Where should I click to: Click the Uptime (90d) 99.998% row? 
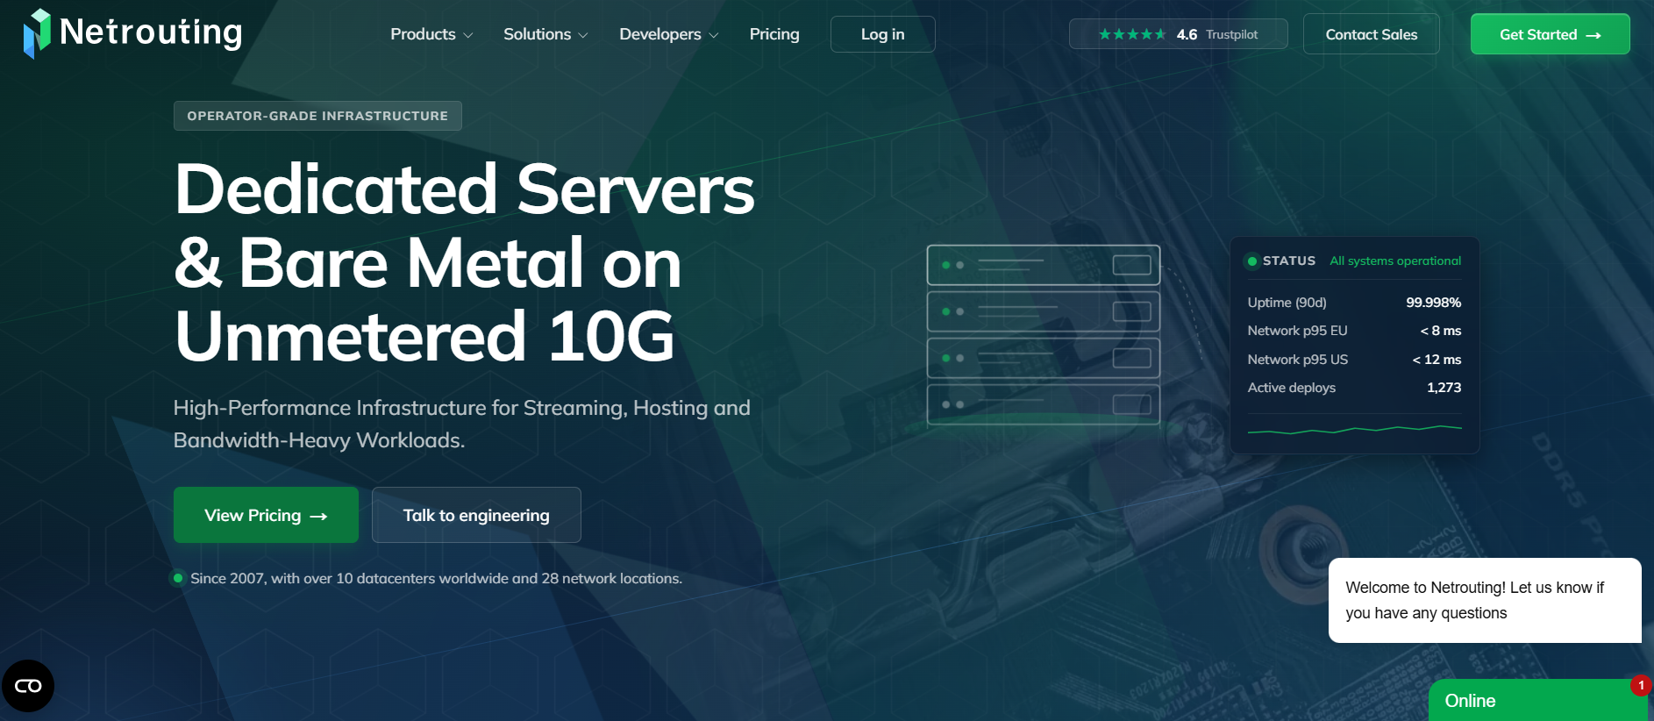(x=1354, y=303)
